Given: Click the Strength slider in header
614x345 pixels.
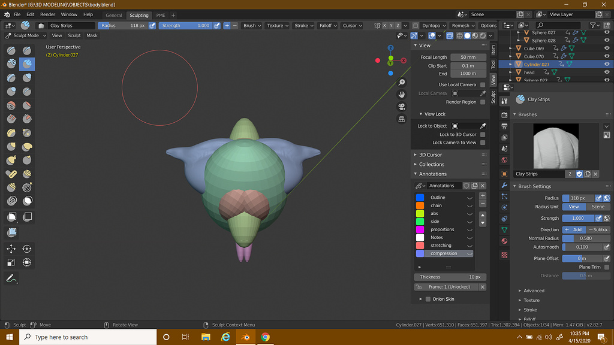Looking at the screenshot, I should tap(186, 25).
